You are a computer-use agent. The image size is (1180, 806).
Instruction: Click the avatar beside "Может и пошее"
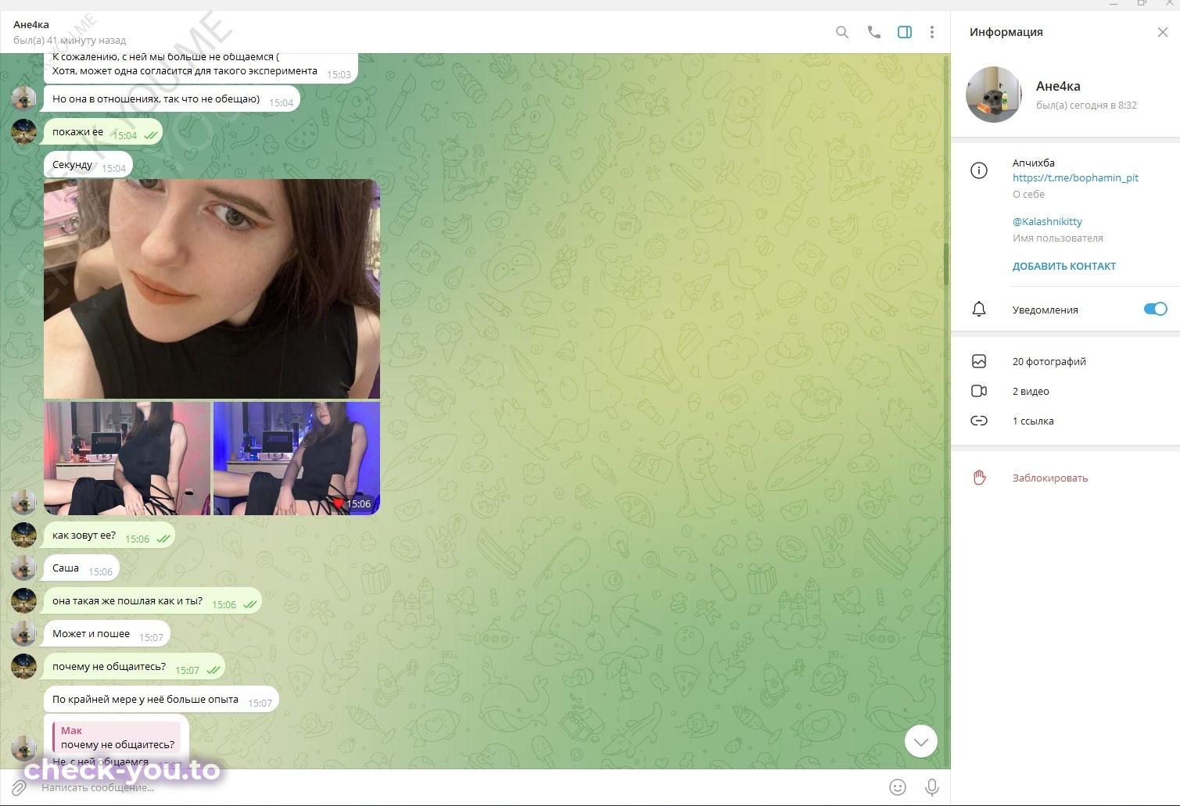(x=23, y=634)
